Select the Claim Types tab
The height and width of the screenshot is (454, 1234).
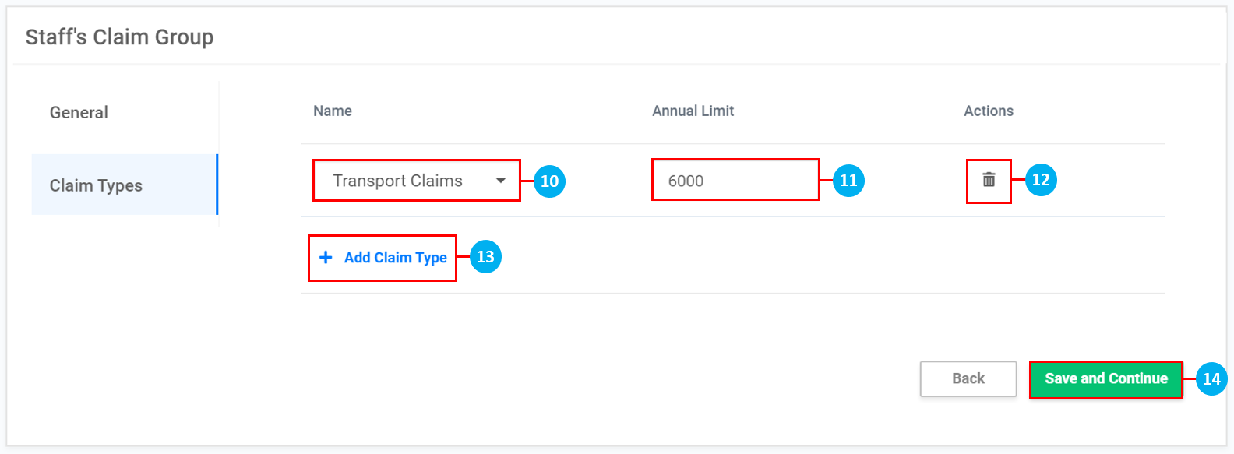(x=96, y=185)
